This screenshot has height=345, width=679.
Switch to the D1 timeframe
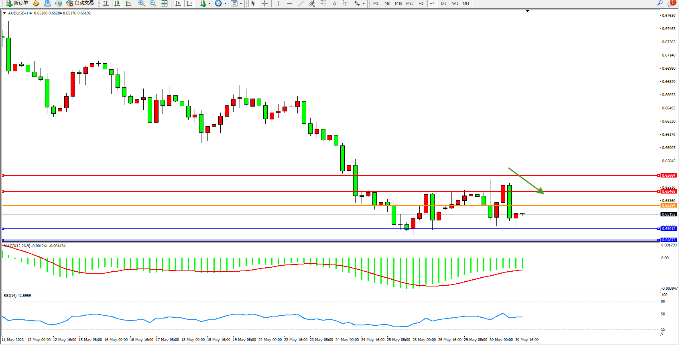point(443,3)
